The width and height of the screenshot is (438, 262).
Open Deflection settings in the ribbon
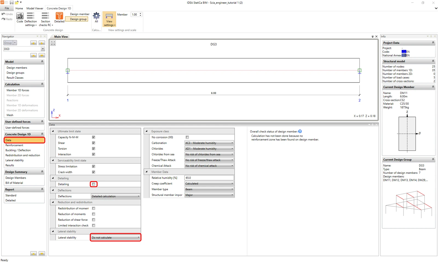point(31,19)
